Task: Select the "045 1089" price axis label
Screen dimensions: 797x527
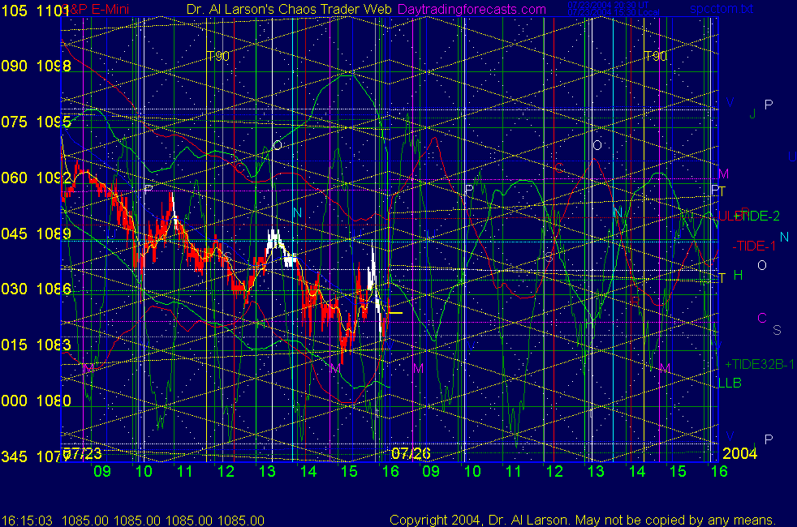Action: 36,234
